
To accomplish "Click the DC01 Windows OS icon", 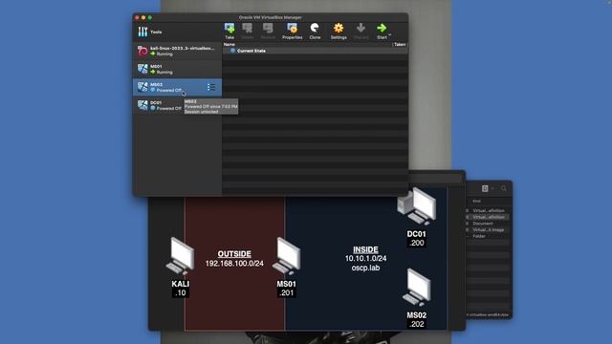I will (x=142, y=105).
